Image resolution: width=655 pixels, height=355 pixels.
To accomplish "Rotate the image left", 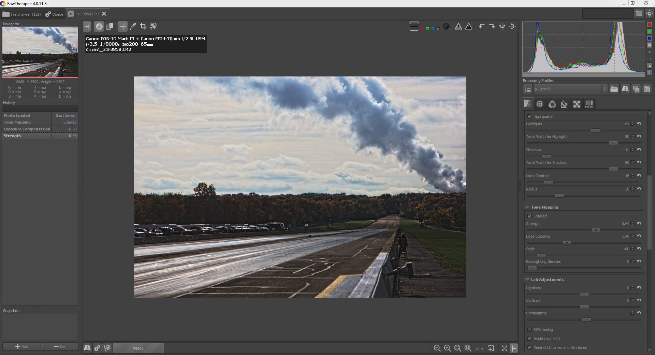I will [x=481, y=26].
